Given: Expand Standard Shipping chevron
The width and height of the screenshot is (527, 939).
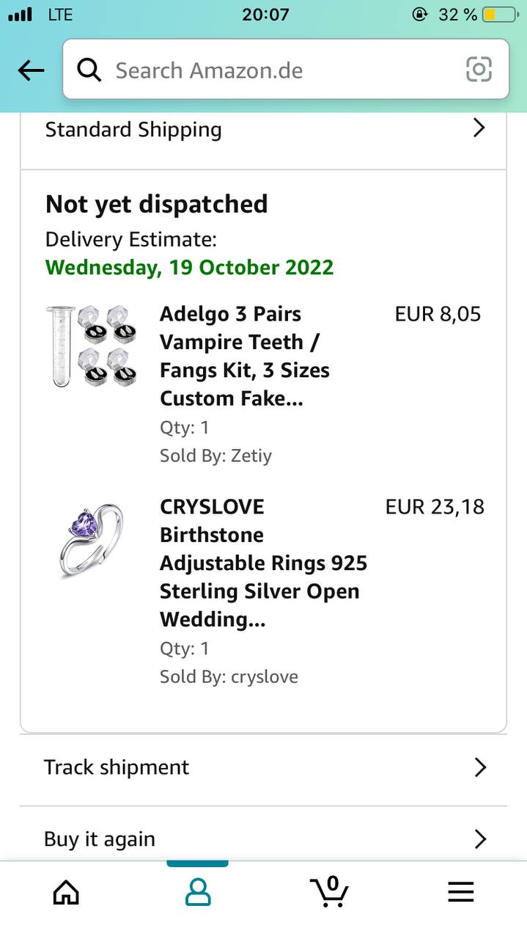Looking at the screenshot, I should click(x=479, y=128).
